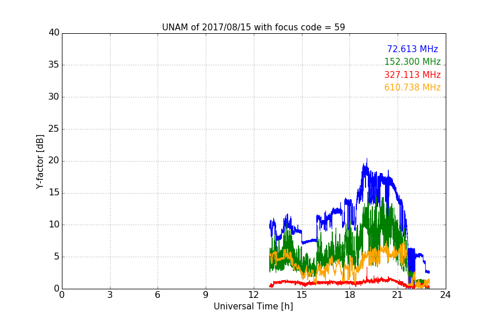Click the green '152.300 MHz' legend label
The height and width of the screenshot is (330, 495).
tap(412, 61)
